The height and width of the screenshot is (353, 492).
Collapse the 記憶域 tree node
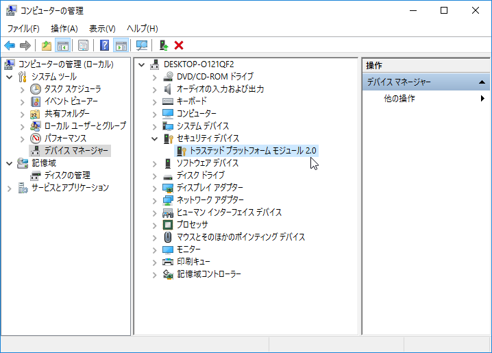9,163
